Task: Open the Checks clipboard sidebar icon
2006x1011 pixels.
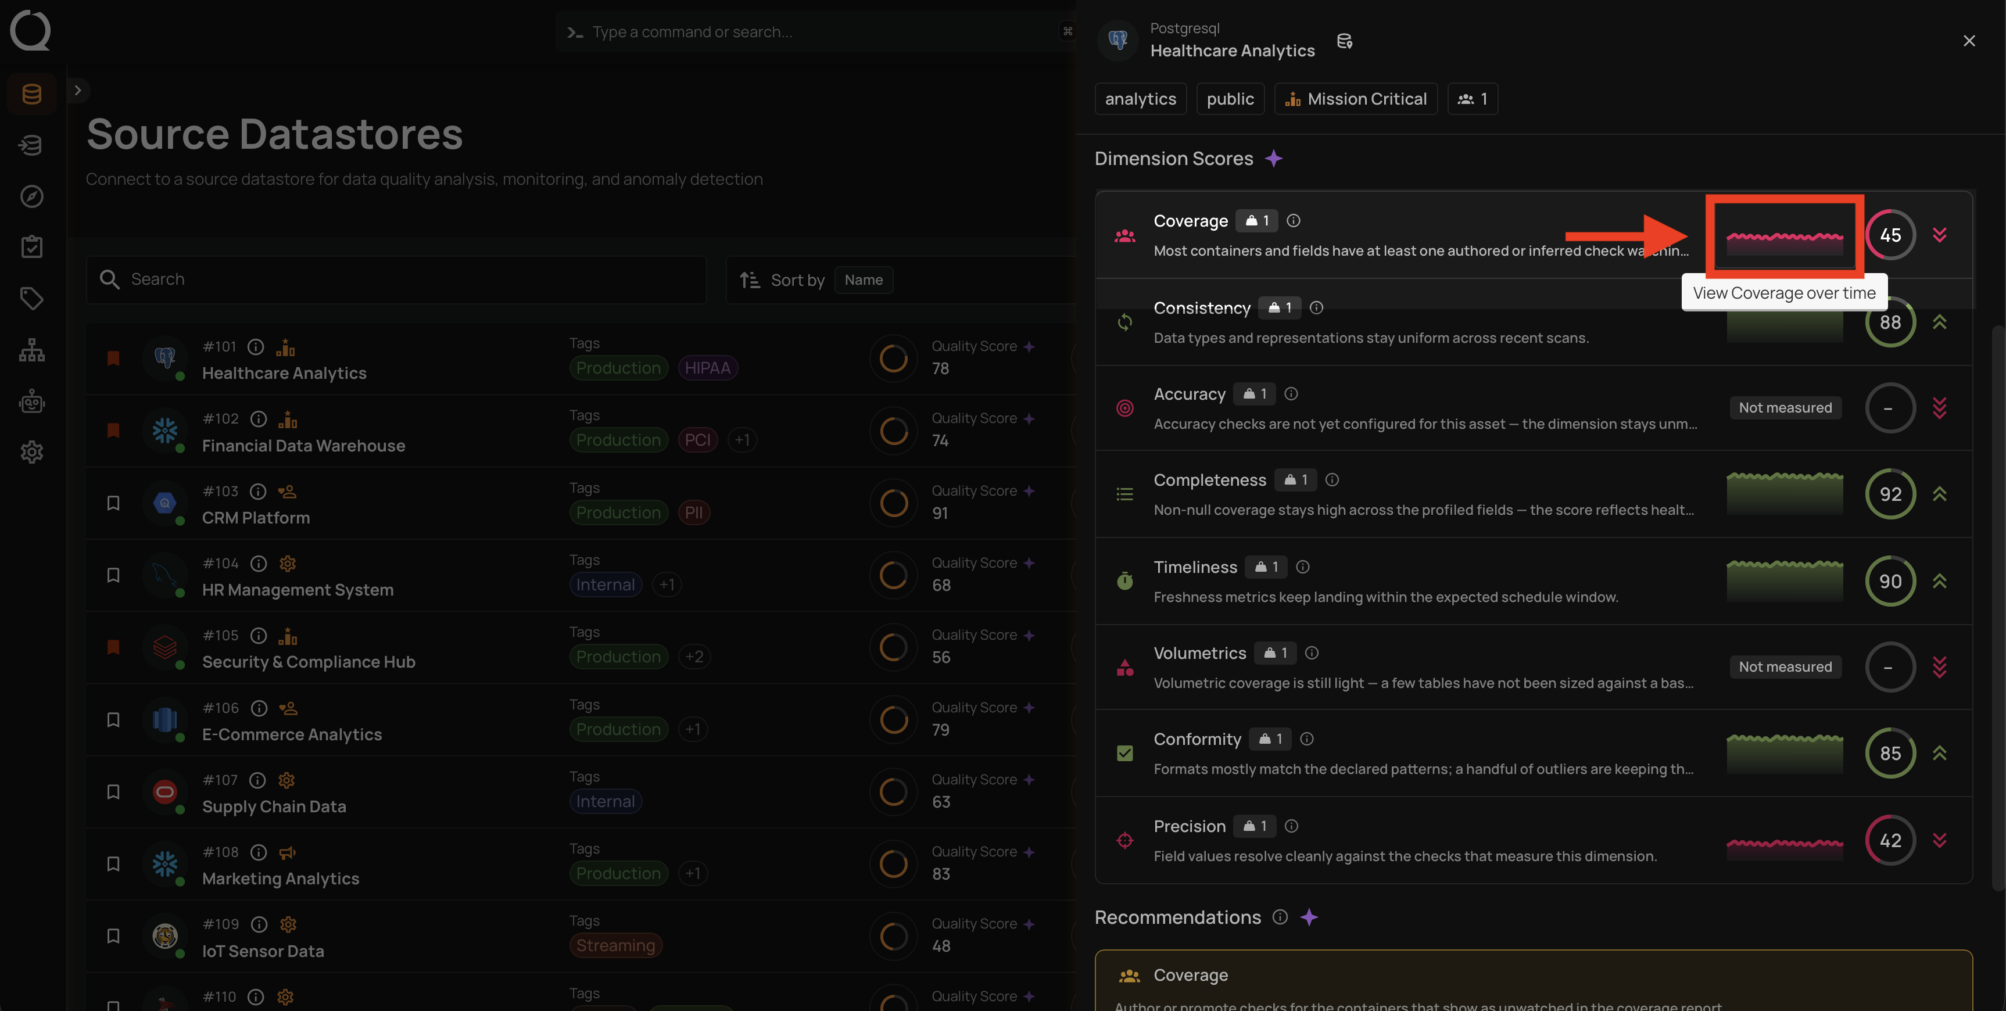Action: coord(32,247)
